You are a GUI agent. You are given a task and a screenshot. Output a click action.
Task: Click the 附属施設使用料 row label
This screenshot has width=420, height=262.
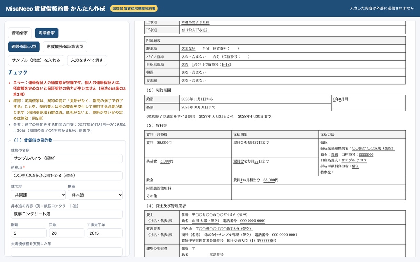(159, 188)
